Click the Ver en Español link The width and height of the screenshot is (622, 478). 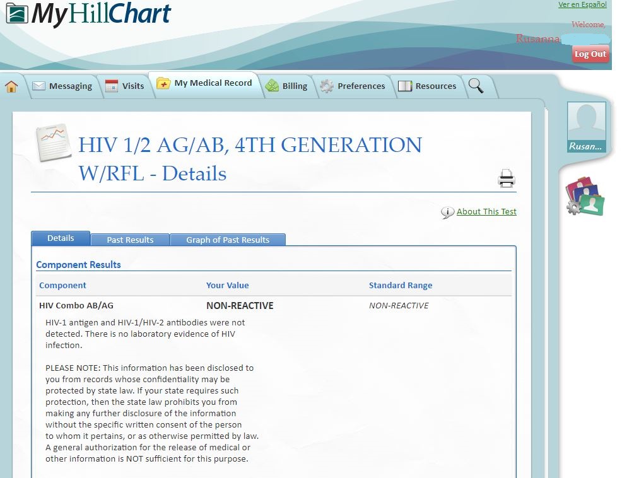click(x=582, y=5)
